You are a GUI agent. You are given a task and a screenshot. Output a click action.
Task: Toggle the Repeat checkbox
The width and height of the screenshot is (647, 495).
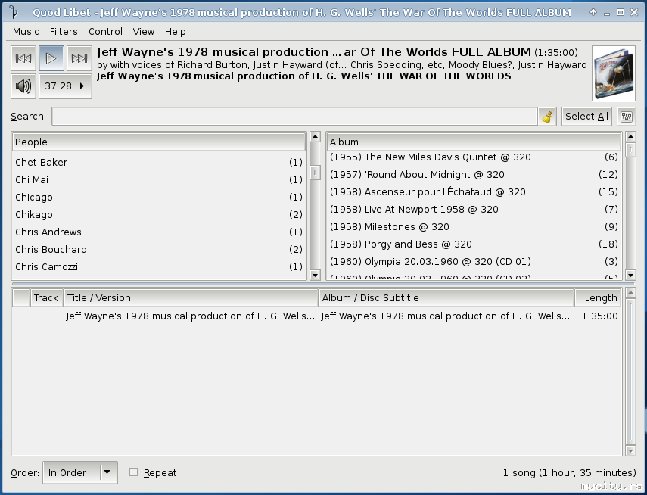[133, 472]
